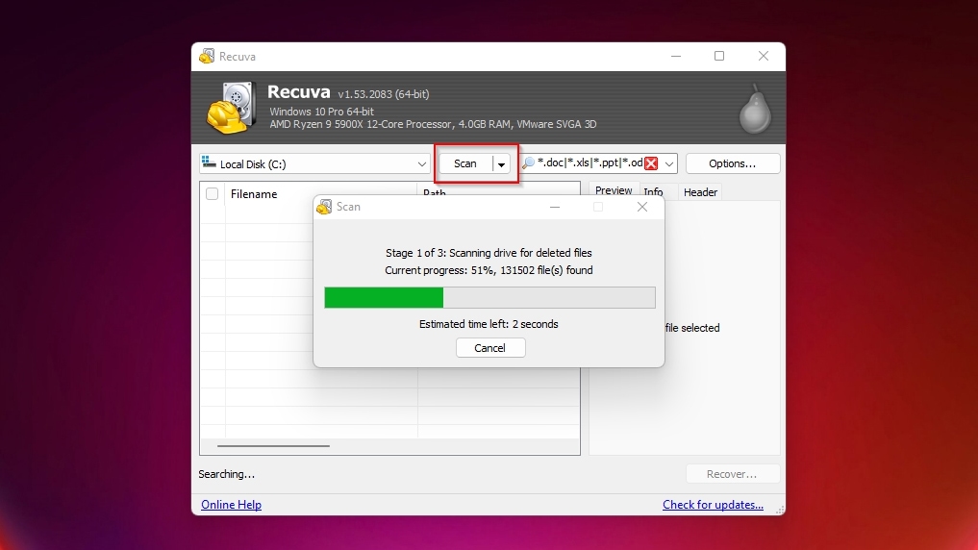
Task: Click the magnifier icon in filter box
Action: 528,163
